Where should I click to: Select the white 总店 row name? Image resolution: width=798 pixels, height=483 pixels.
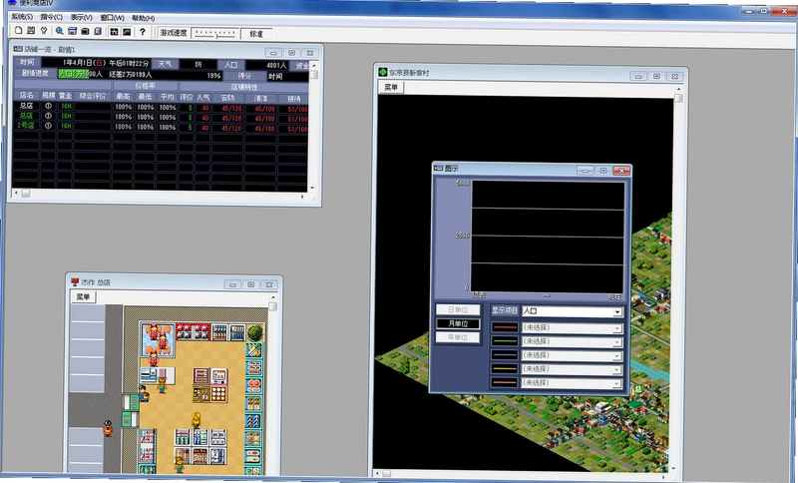tap(26, 106)
